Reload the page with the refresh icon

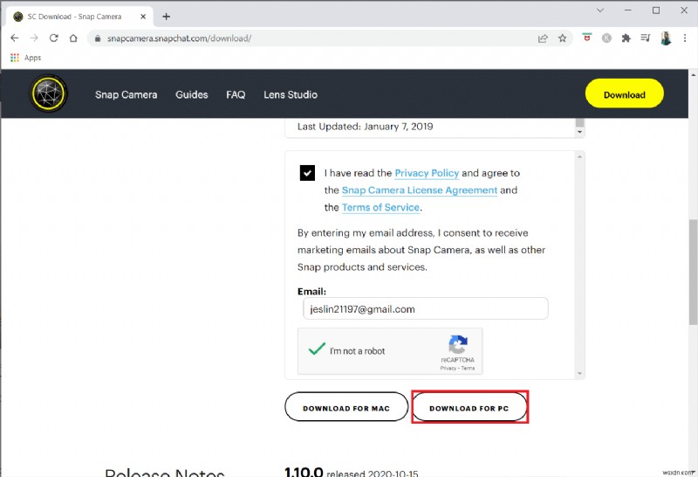pyautogui.click(x=54, y=38)
